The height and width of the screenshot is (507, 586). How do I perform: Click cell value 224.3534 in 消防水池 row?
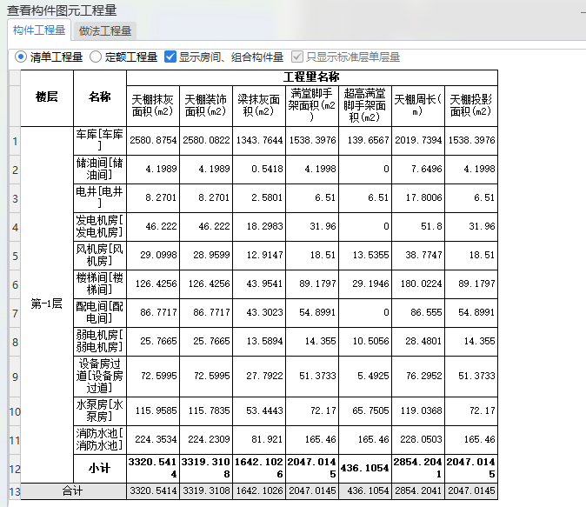(x=153, y=440)
